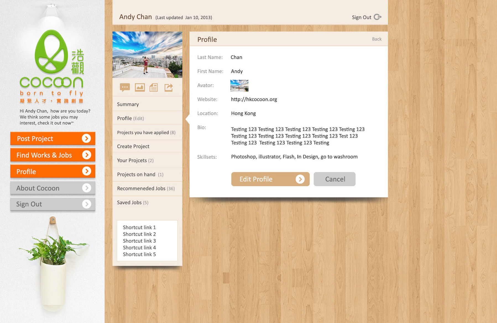The height and width of the screenshot is (323, 497).
Task: Open the orange Profile sidebar button
Action: tap(53, 171)
